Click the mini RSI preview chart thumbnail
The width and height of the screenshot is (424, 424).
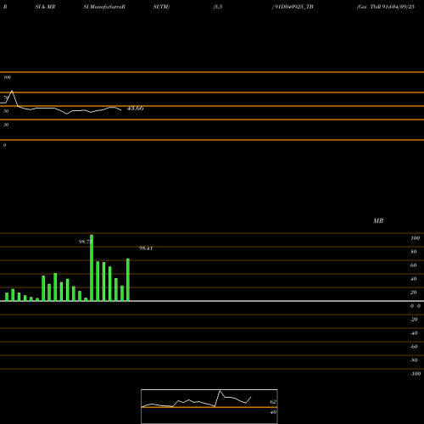pos(209,406)
